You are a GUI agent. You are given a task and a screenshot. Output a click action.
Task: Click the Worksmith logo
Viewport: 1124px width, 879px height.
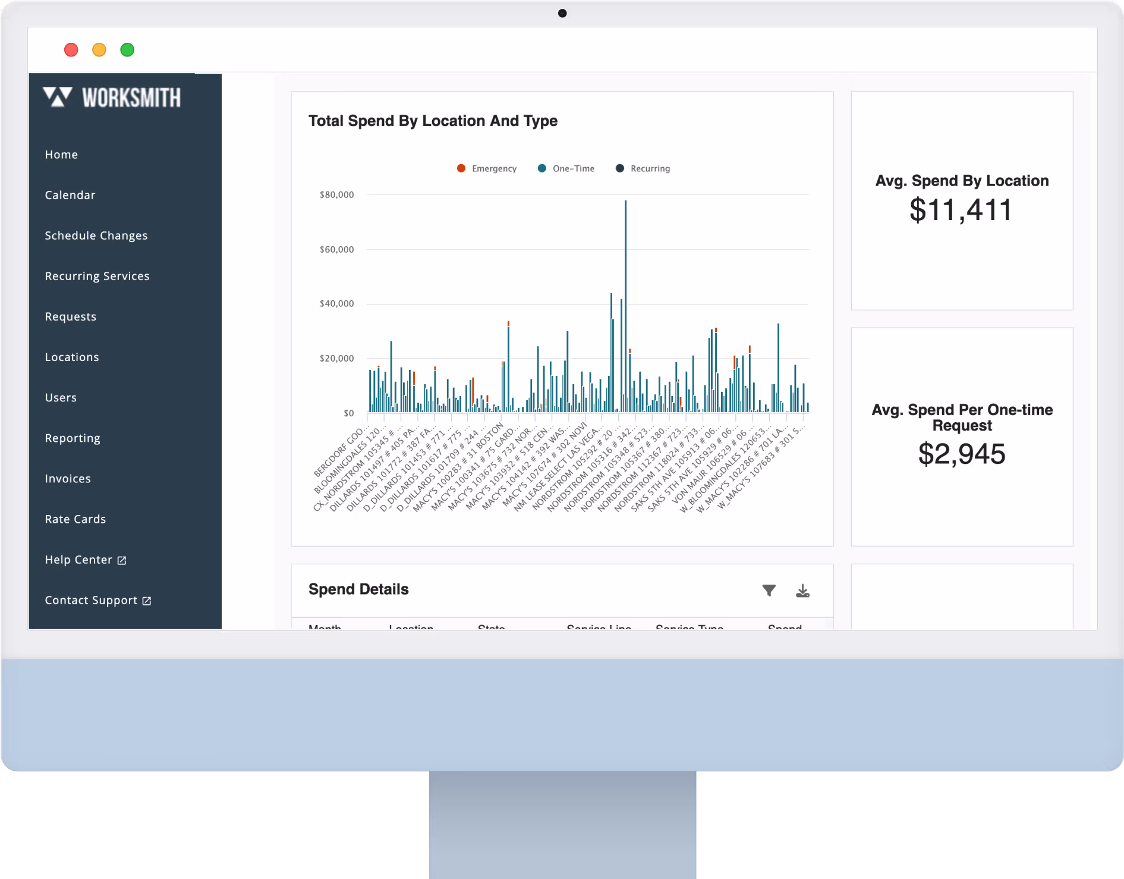pos(112,98)
